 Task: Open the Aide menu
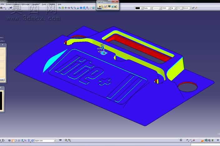coord(59,4)
